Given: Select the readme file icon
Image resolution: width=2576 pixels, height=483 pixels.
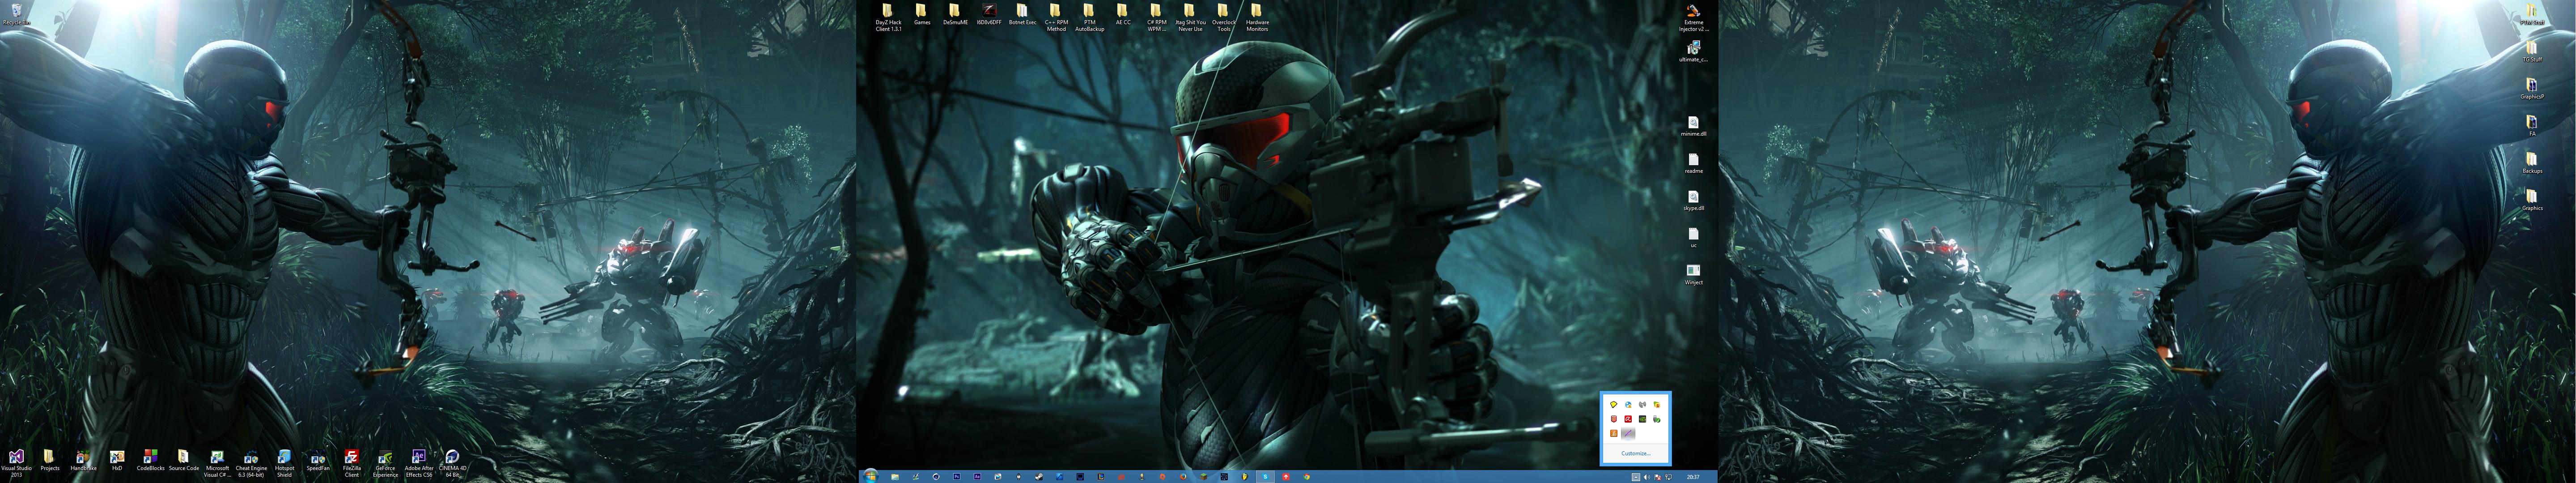Looking at the screenshot, I should click(x=1693, y=162).
